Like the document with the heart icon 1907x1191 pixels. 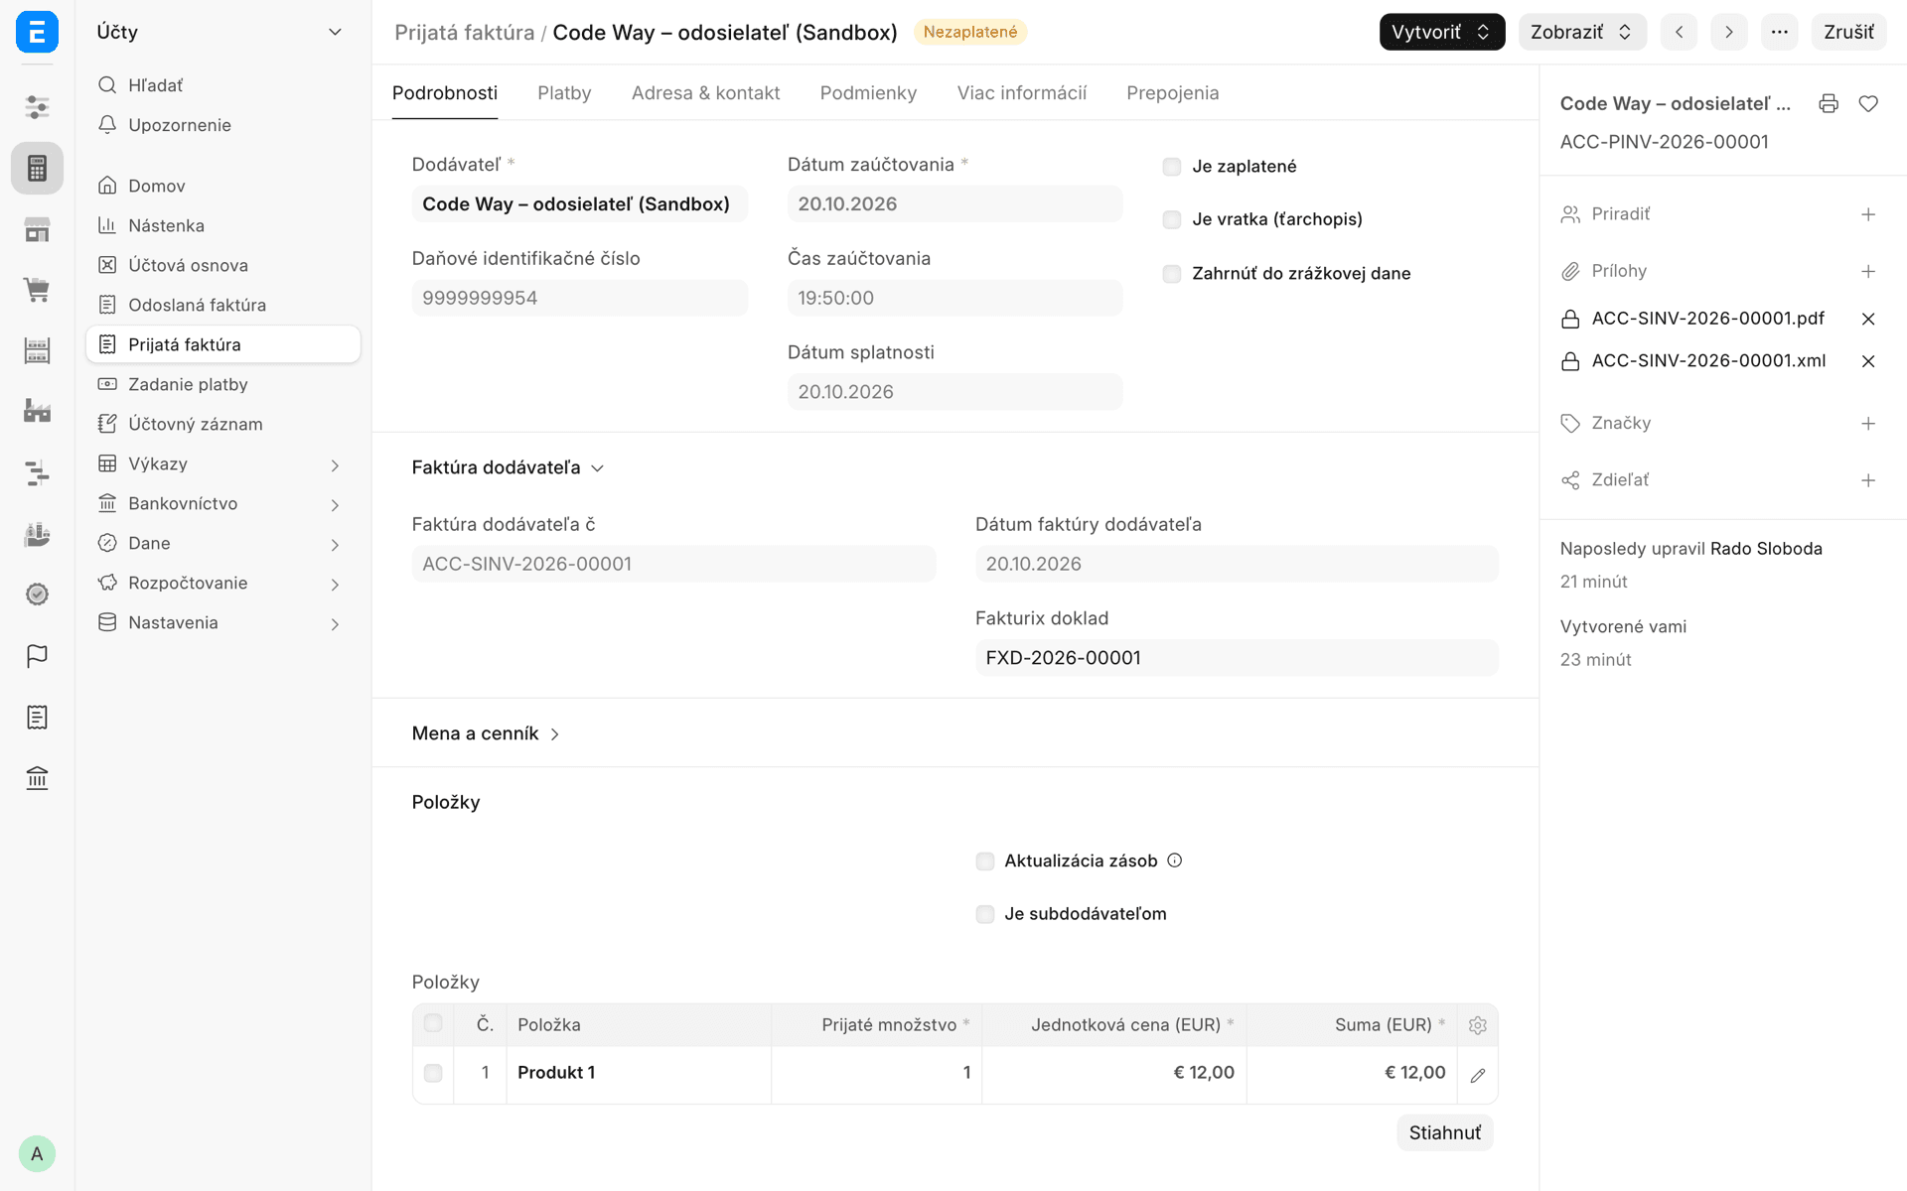pos(1868,104)
